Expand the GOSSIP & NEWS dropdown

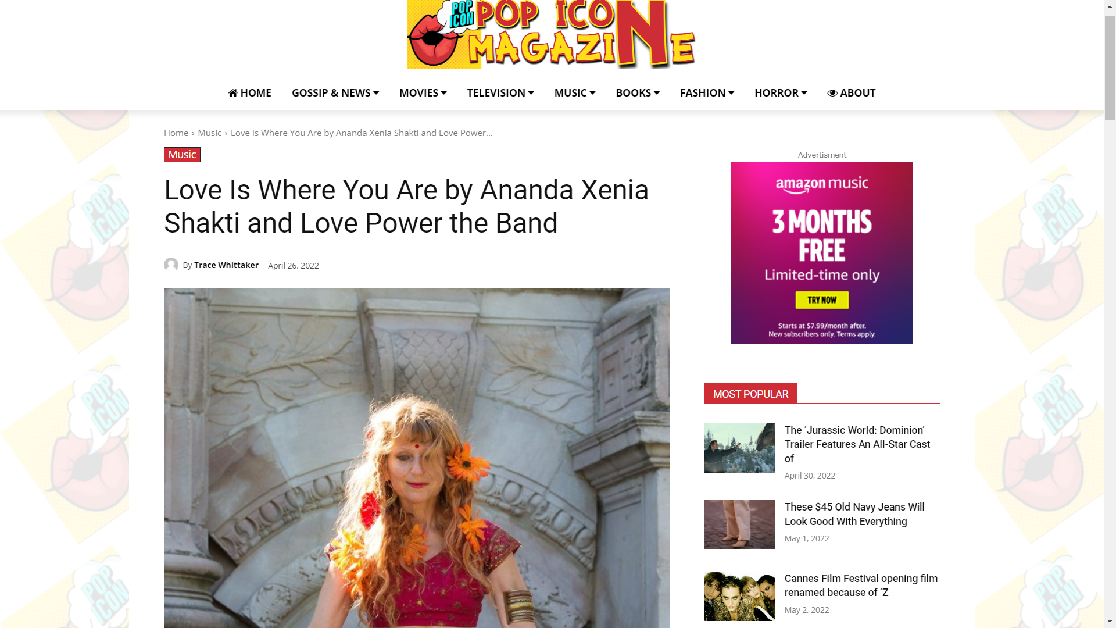pyautogui.click(x=335, y=93)
